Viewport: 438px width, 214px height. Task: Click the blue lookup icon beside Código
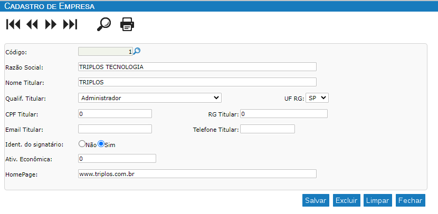coord(137,51)
